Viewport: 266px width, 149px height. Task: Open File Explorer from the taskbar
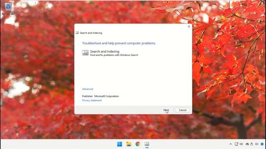click(x=129, y=144)
